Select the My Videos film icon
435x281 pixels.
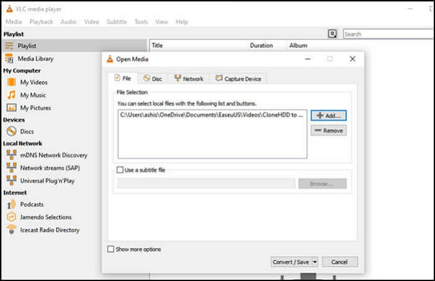pyautogui.click(x=12, y=83)
